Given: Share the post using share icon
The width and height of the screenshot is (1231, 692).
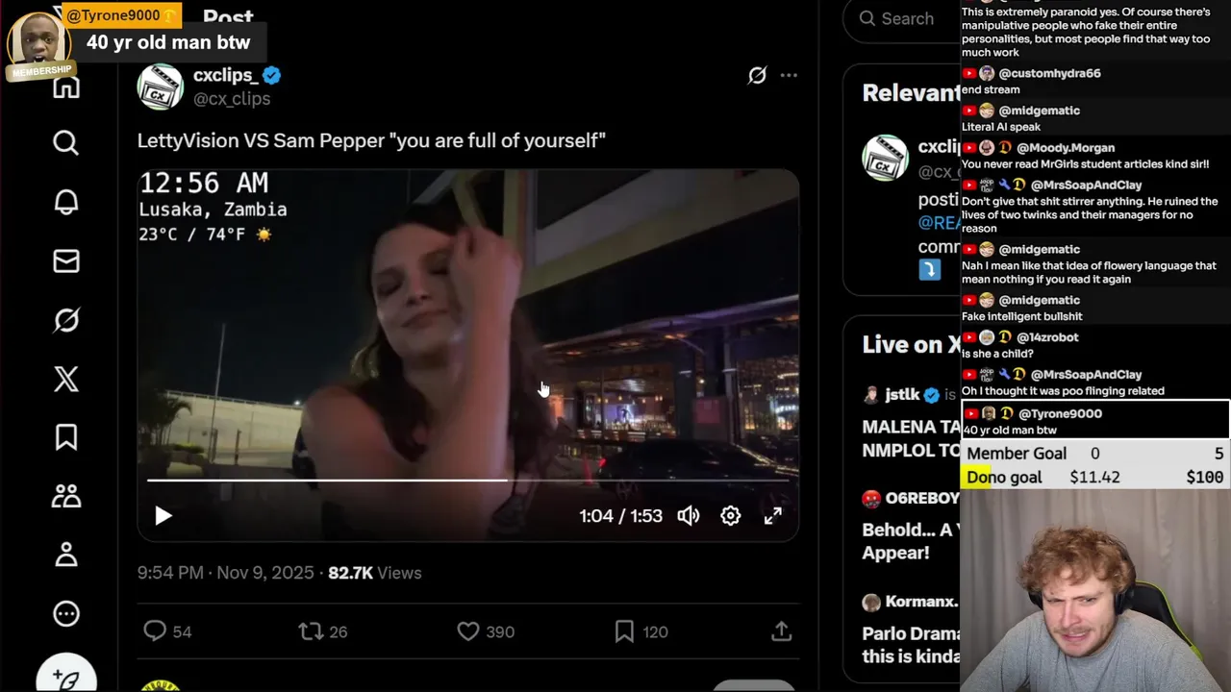Looking at the screenshot, I should [781, 631].
